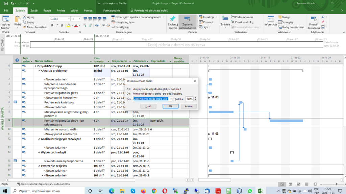
Task: Toggle bold text formatting
Action: pyautogui.click(x=52, y=26)
